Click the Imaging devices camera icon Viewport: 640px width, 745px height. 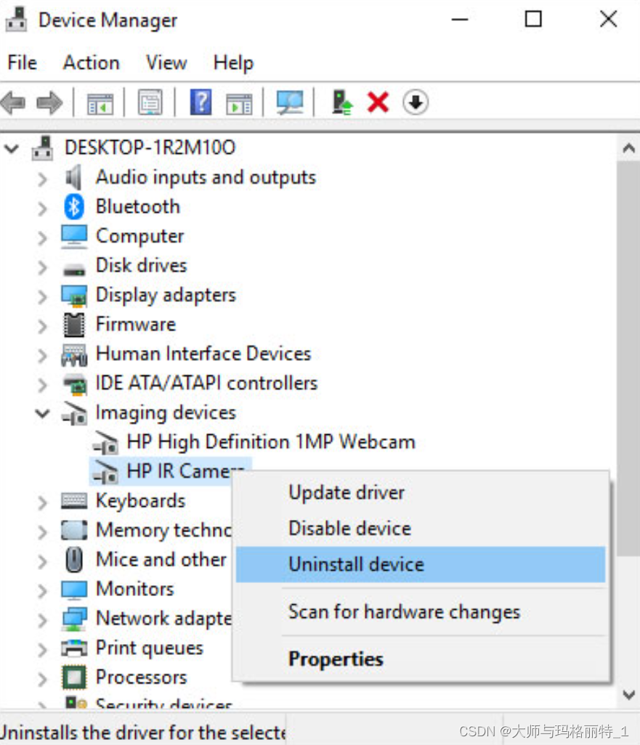[75, 413]
